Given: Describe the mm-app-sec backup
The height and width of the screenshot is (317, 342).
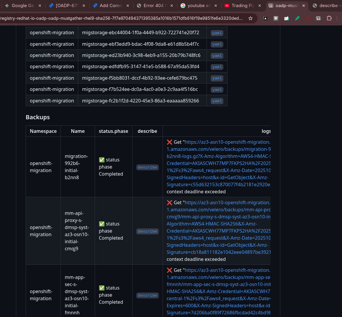Looking at the screenshot, I should tap(147, 295).
